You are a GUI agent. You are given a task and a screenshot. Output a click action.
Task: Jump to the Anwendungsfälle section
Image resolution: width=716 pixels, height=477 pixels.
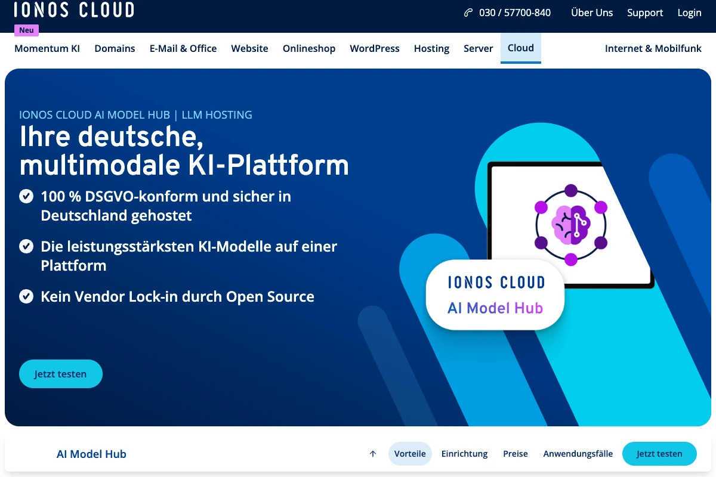click(x=578, y=454)
